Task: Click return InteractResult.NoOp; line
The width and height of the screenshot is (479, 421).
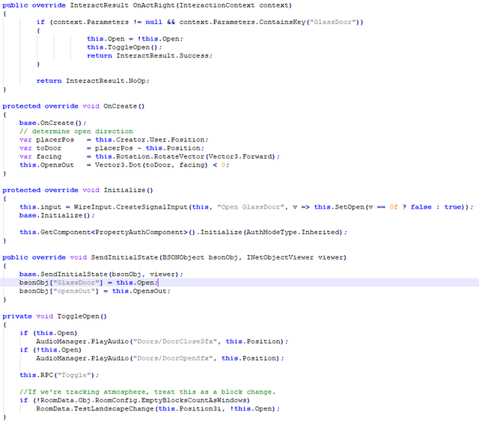Action: click(93, 81)
